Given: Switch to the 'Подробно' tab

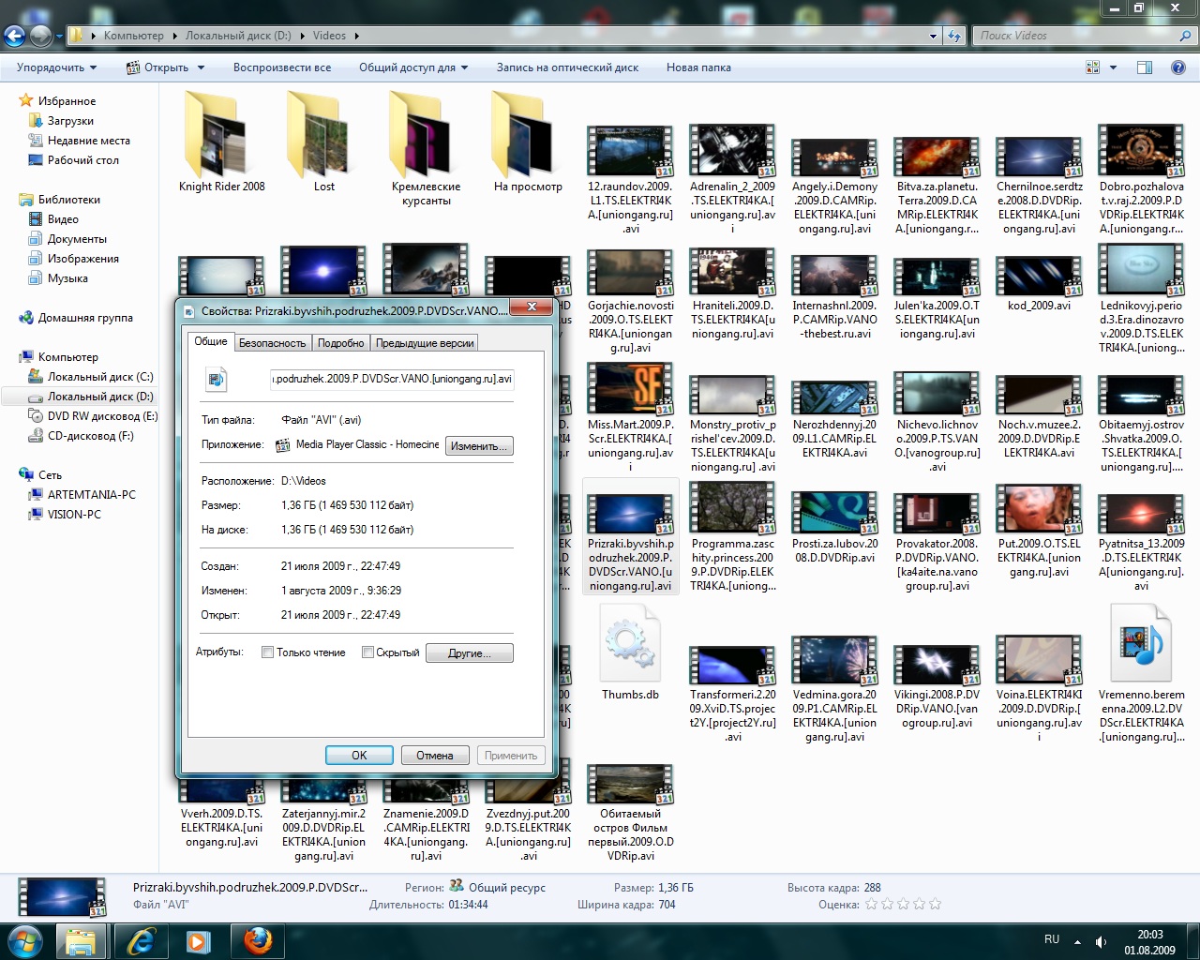Looking at the screenshot, I should pyautogui.click(x=340, y=343).
